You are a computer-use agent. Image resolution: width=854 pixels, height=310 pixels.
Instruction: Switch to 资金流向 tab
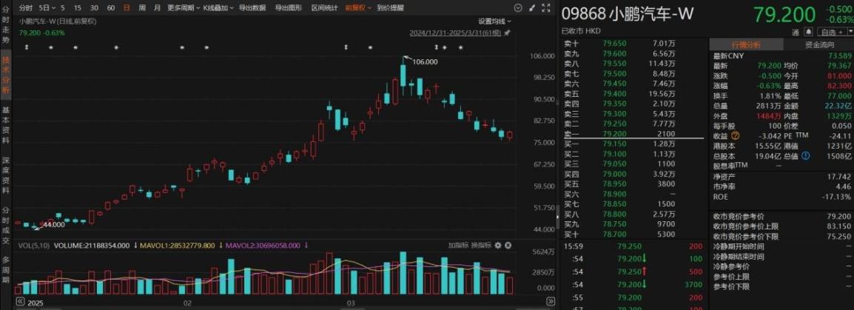click(x=818, y=45)
